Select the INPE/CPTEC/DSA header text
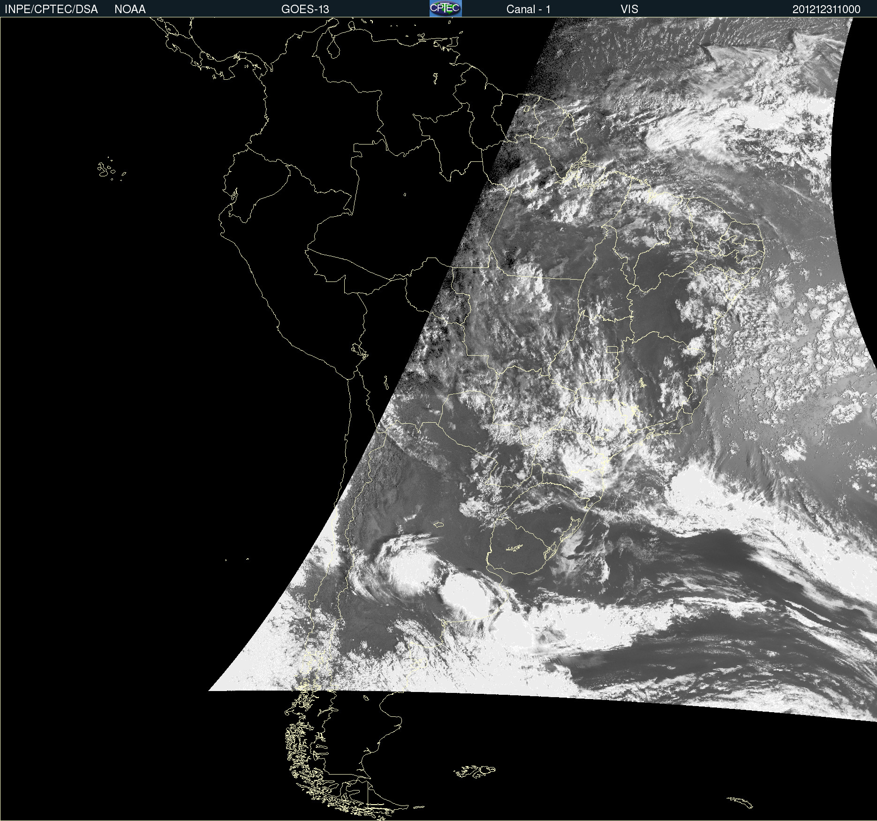 [x=51, y=9]
